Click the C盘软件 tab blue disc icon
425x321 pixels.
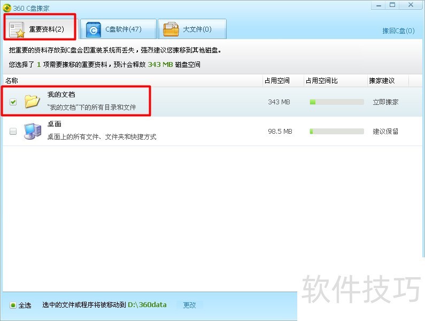93,30
